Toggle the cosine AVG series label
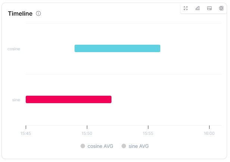This screenshot has width=230, height=162. pos(100,146)
